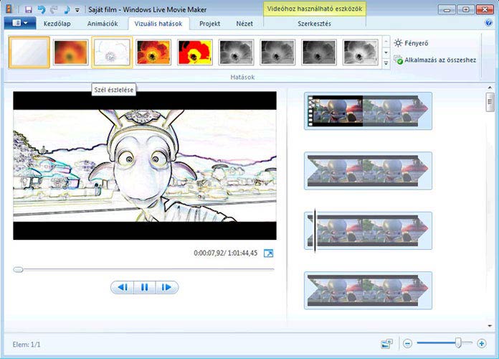Step to the previous frame
The height and width of the screenshot is (359, 499).
(x=123, y=287)
